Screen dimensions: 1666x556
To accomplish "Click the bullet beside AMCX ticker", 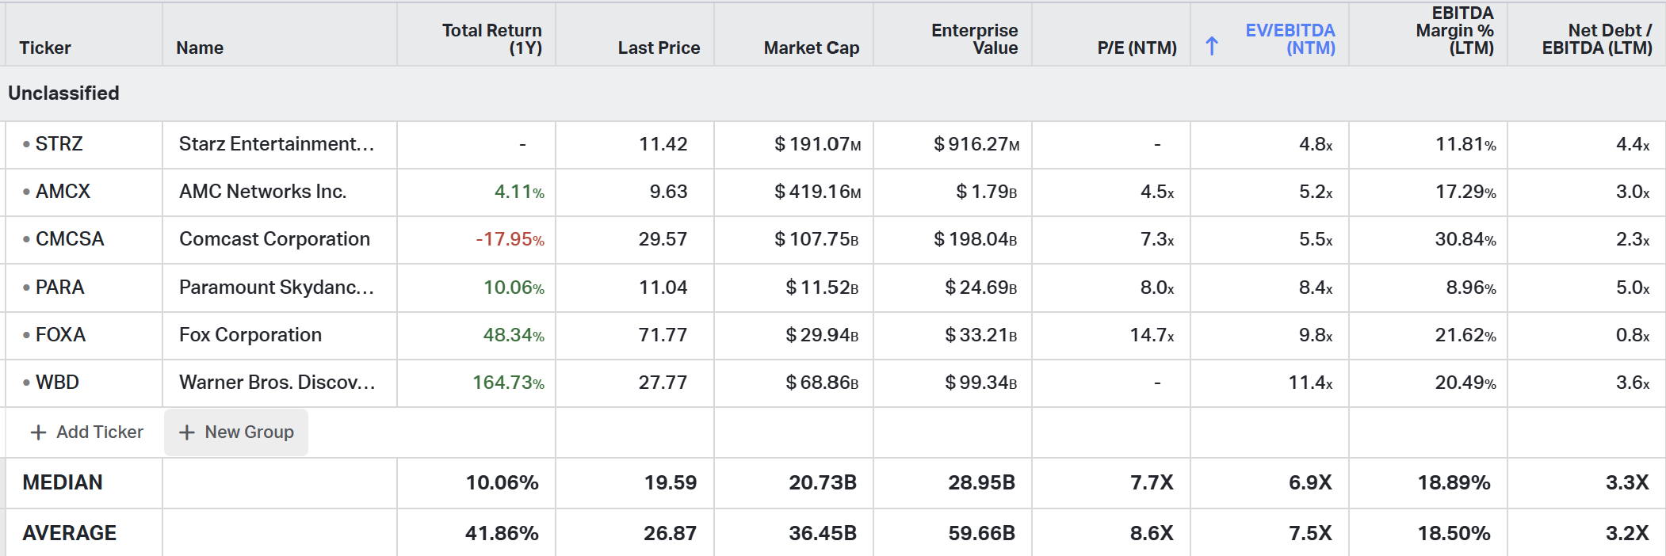I will 26,192.
